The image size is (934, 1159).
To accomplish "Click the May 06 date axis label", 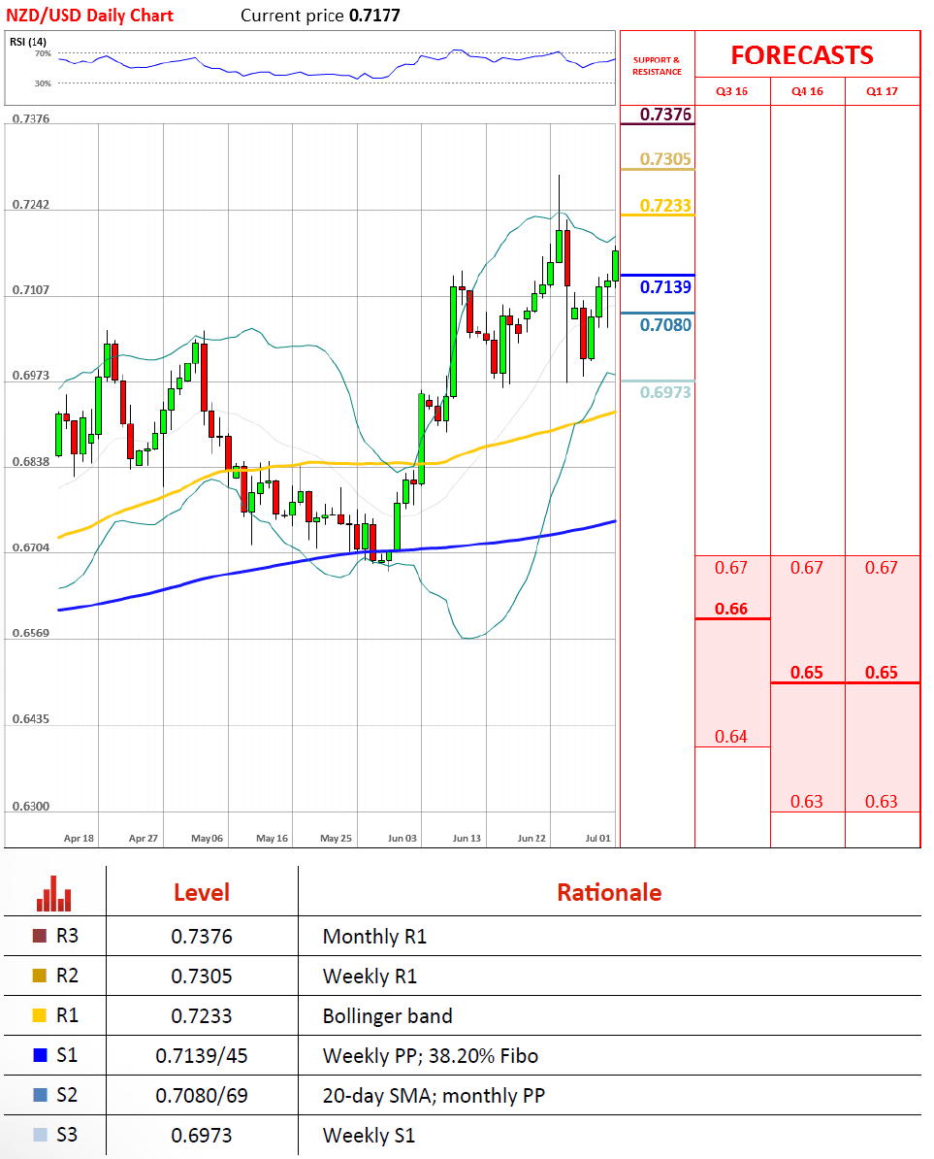I will click(208, 839).
